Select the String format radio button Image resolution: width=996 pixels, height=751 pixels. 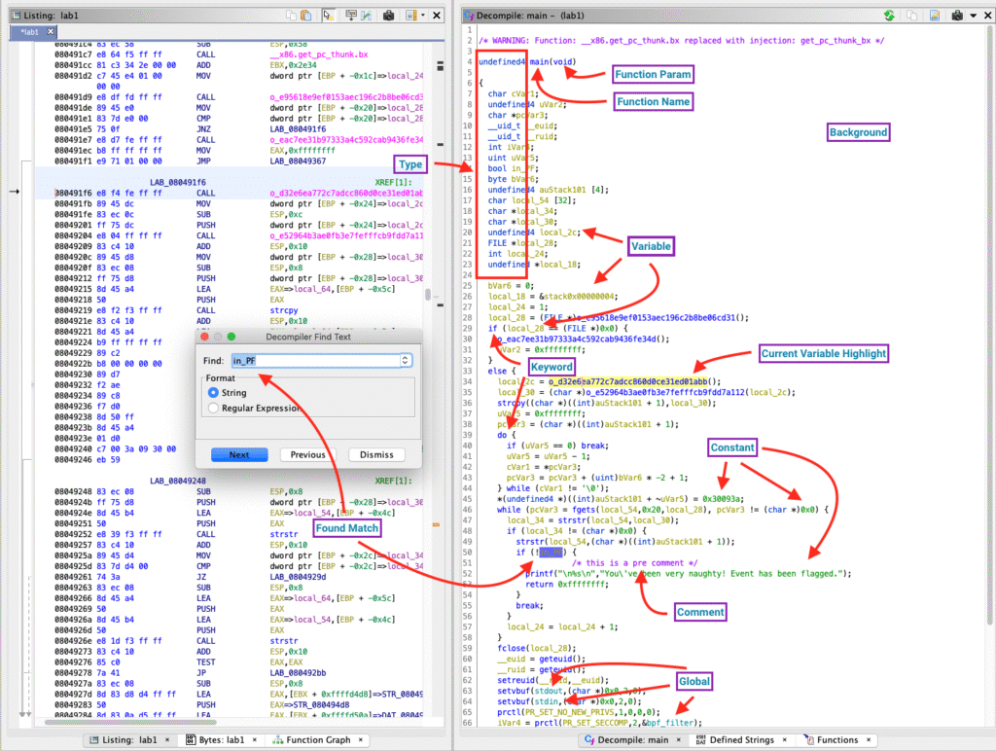[x=213, y=392]
